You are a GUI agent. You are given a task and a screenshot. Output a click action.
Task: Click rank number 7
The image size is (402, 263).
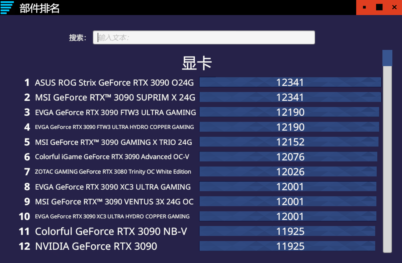tap(27, 172)
